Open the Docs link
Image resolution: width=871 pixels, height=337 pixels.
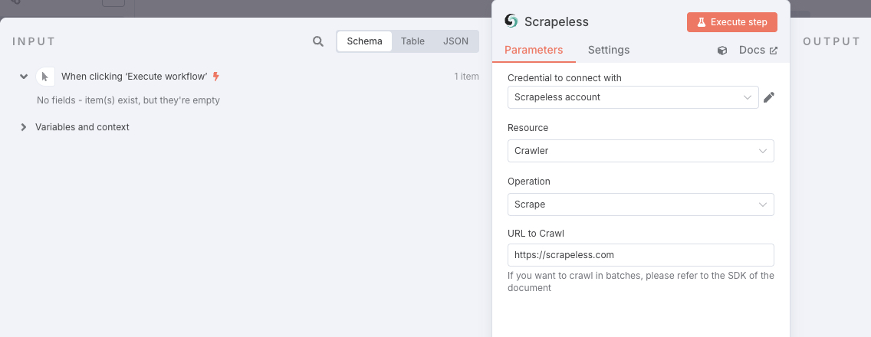[x=758, y=50]
